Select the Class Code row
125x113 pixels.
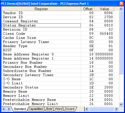pyautogui.click(x=58, y=34)
